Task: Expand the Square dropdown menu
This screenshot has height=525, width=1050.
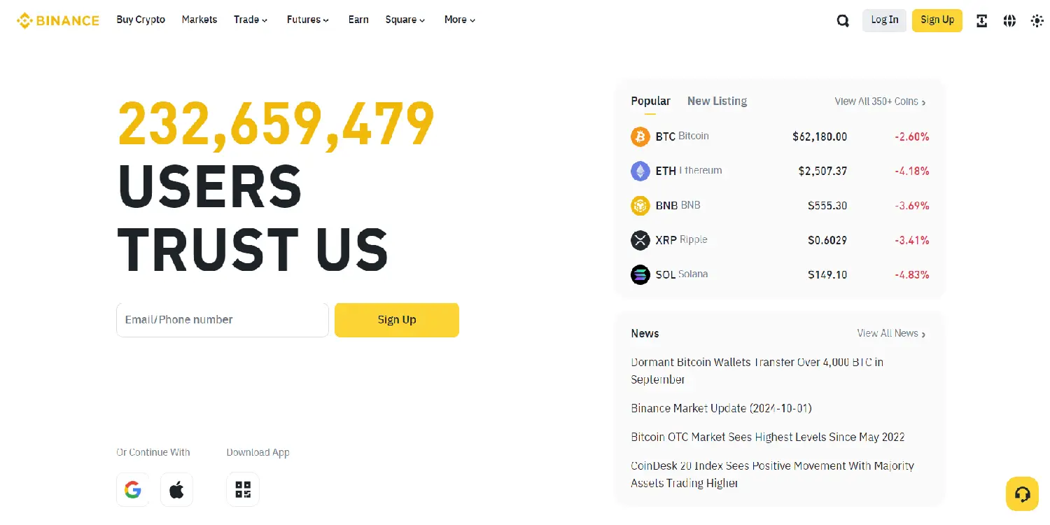Action: (405, 20)
